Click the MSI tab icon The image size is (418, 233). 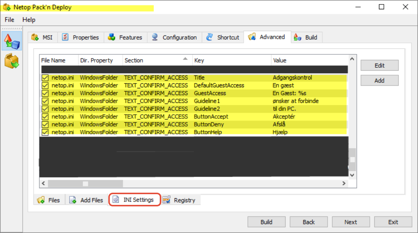(35, 37)
